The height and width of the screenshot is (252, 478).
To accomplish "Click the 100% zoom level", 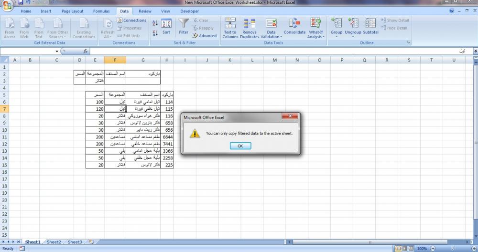I will [422, 248].
